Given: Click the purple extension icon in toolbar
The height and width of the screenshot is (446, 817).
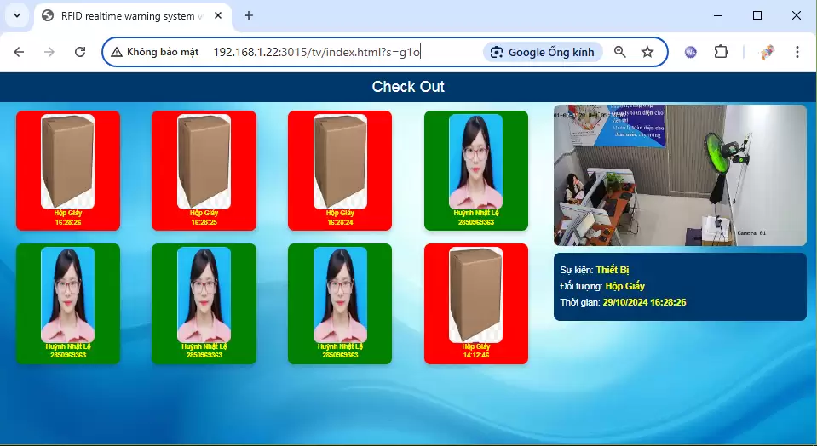Looking at the screenshot, I should [691, 52].
